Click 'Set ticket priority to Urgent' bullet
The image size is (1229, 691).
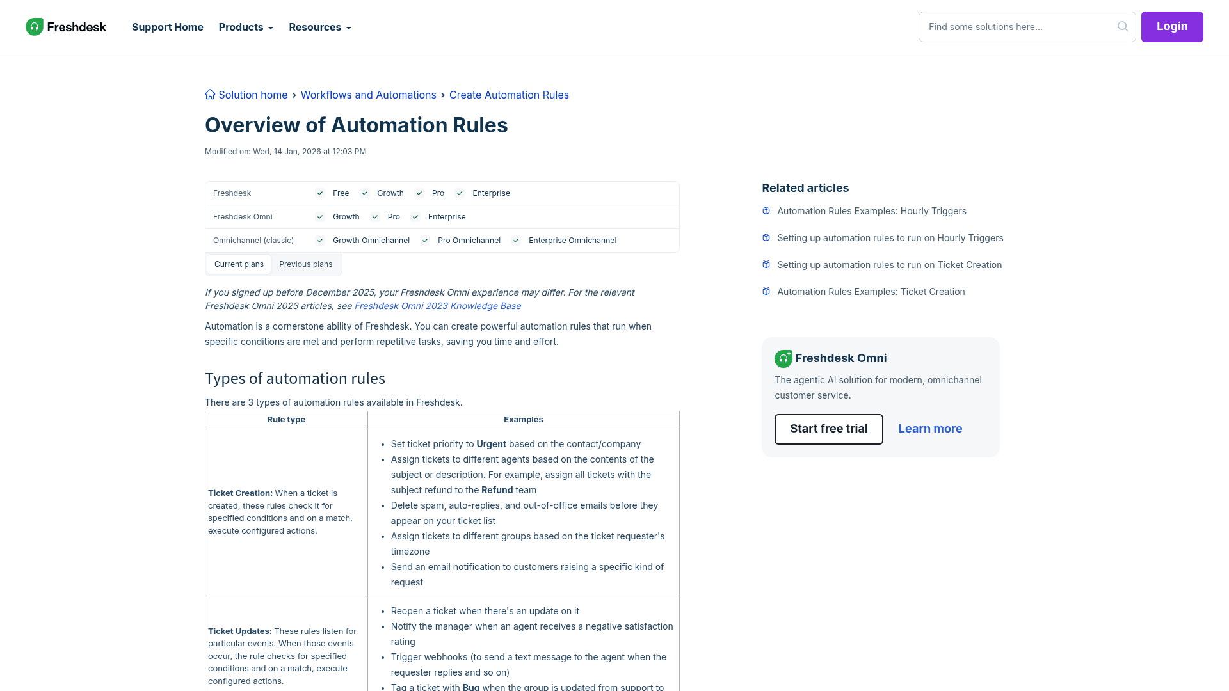pyautogui.click(x=516, y=444)
